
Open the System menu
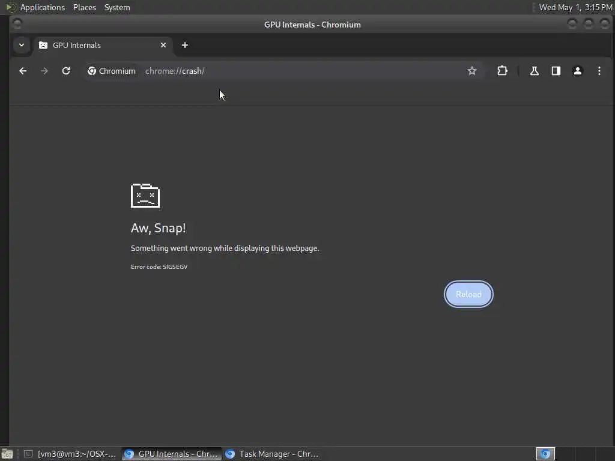[x=117, y=7]
